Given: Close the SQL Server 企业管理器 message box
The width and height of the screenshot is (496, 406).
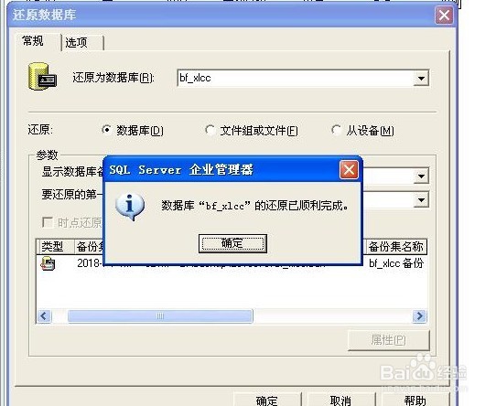Looking at the screenshot, I should [349, 170].
